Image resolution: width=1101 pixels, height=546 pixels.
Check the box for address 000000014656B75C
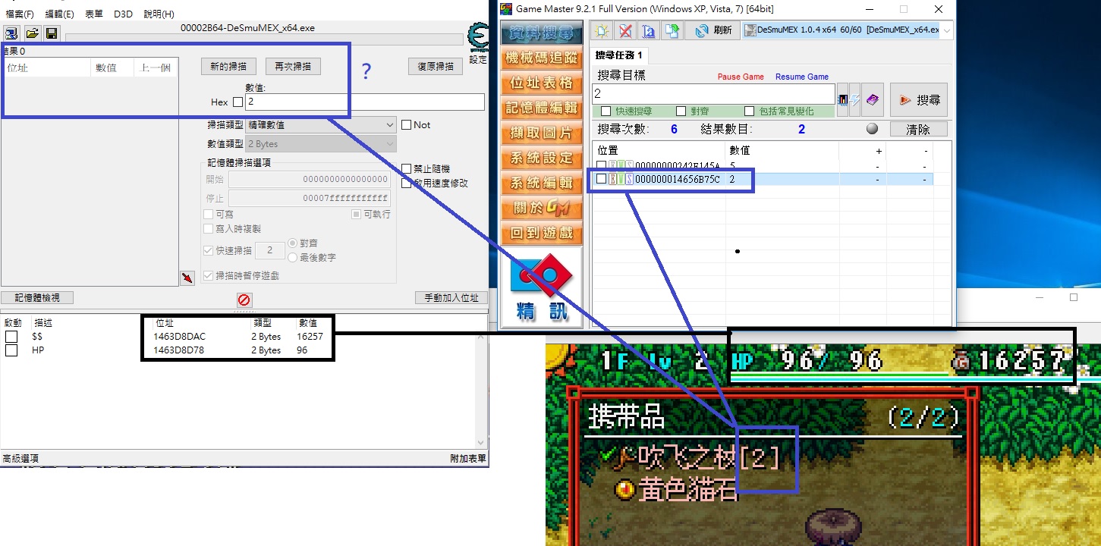[x=602, y=180]
